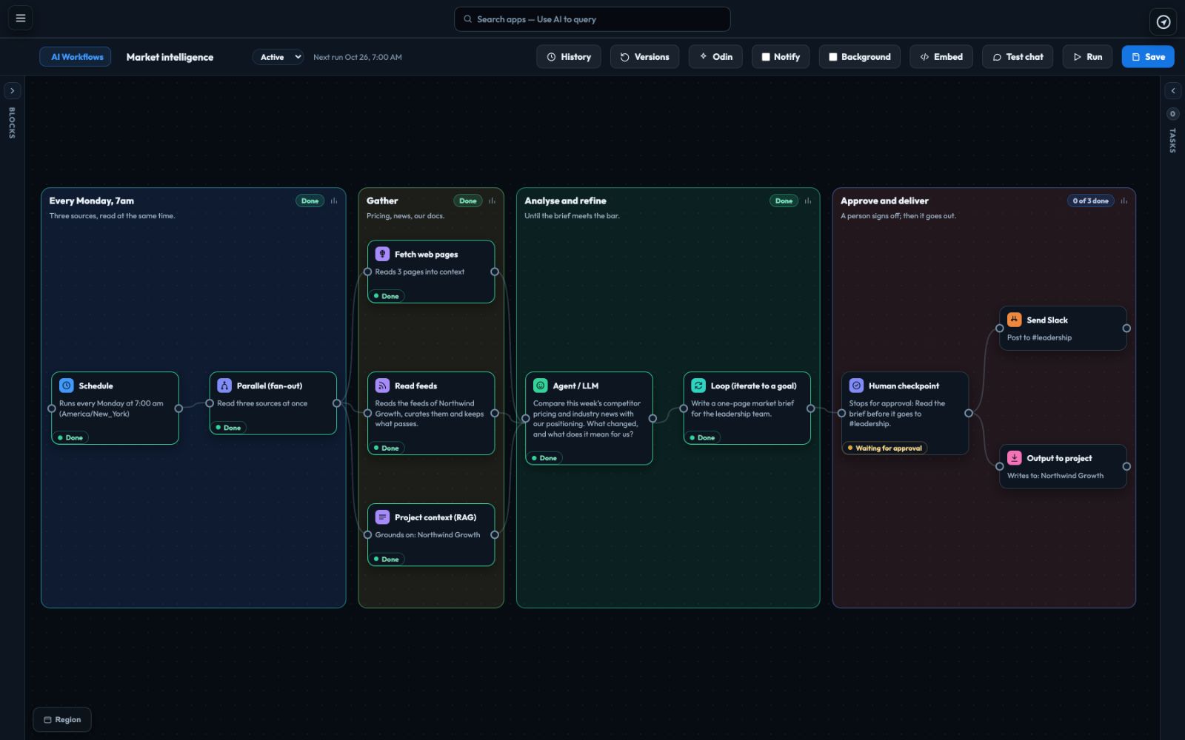Screen dimensions: 1185x740
Task: Click Done badge on Gather group
Action: click(x=468, y=201)
